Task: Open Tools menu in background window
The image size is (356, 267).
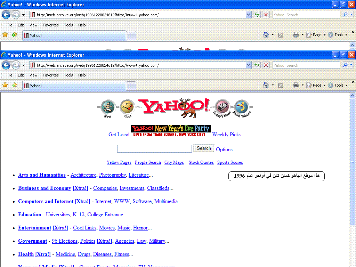Action: 68,25
